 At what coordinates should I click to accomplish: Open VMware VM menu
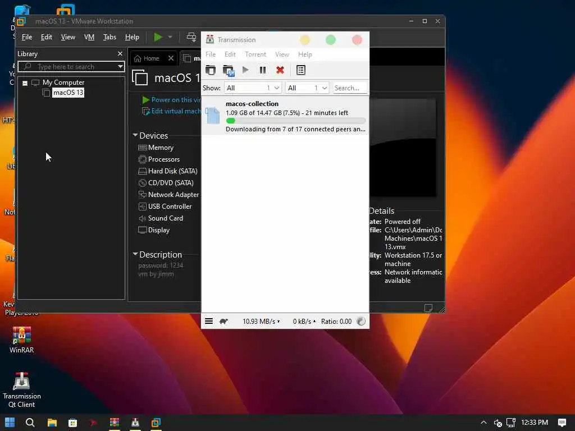[89, 37]
